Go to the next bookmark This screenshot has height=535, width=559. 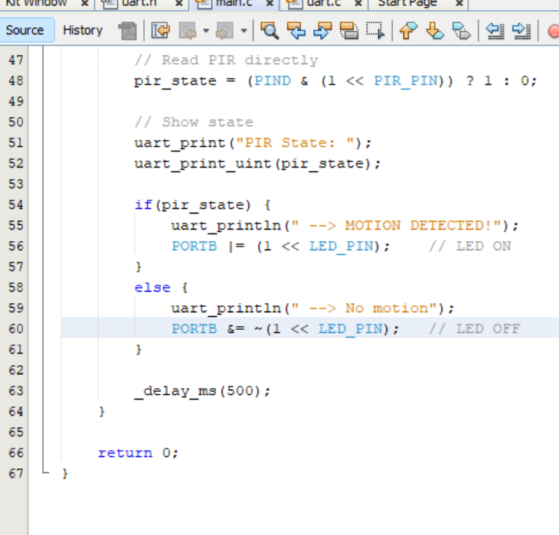[435, 31]
